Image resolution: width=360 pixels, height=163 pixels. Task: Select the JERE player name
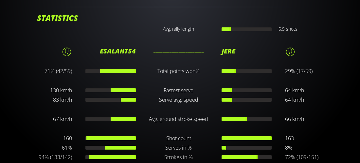coord(228,51)
